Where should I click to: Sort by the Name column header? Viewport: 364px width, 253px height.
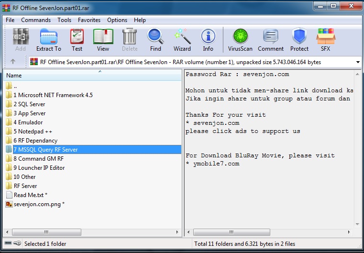(92, 75)
